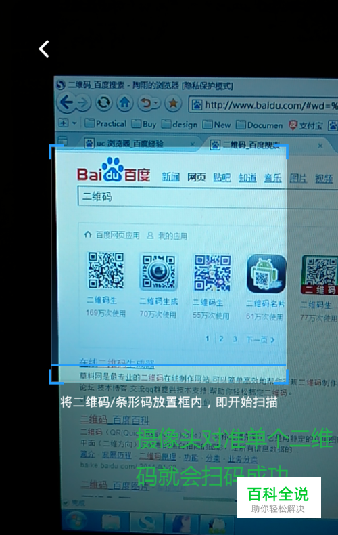
Task: Close the 二维码_百度搜索 tab
Action: pyautogui.click(x=320, y=146)
